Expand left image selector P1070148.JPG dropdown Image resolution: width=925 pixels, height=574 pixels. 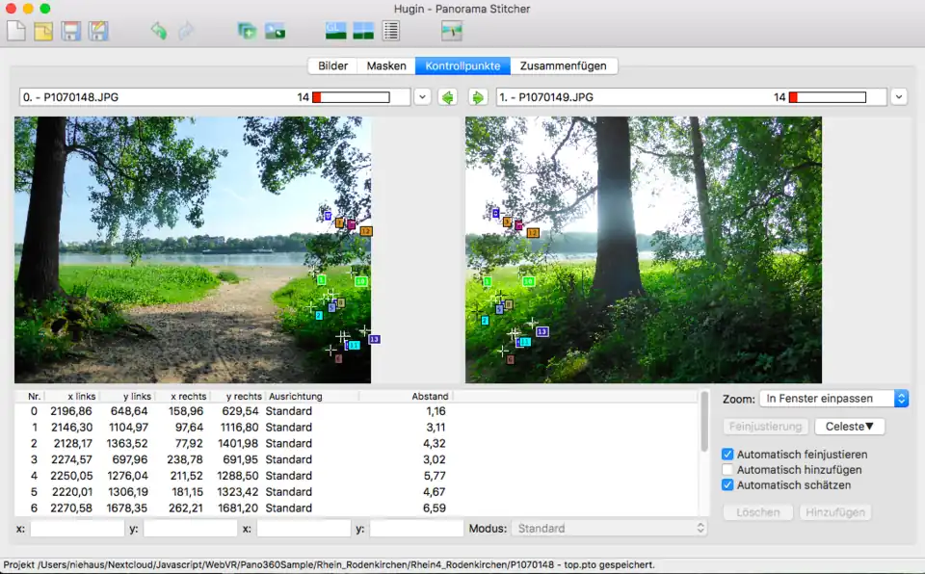pos(422,97)
